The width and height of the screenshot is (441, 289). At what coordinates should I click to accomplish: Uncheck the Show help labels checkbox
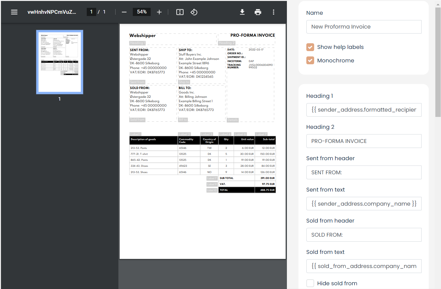pos(310,47)
